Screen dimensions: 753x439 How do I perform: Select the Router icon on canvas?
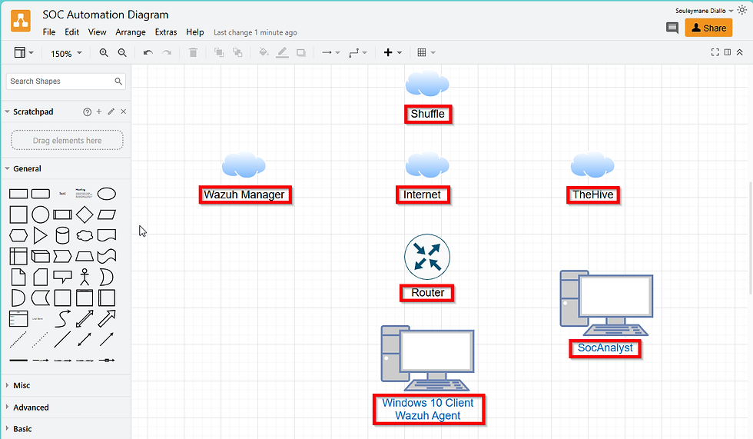click(x=427, y=257)
